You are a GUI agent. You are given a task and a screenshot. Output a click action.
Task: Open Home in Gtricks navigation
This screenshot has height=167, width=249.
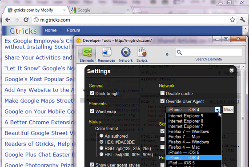[x=51, y=30]
